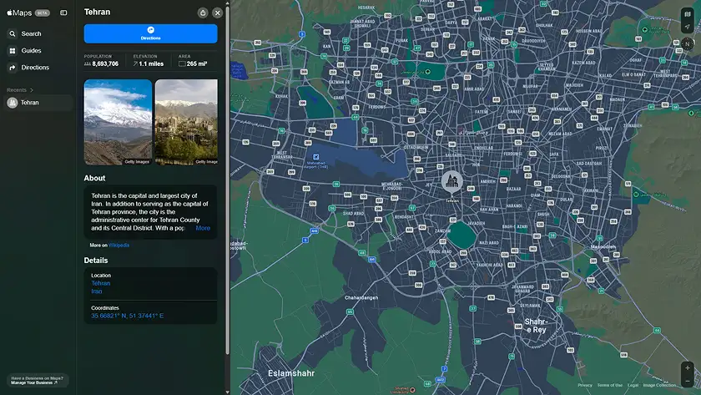
Task: Select Tehran in Recents list
Action: coord(38,103)
